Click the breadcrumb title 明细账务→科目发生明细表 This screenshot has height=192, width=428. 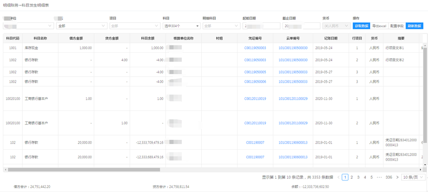[26, 5]
